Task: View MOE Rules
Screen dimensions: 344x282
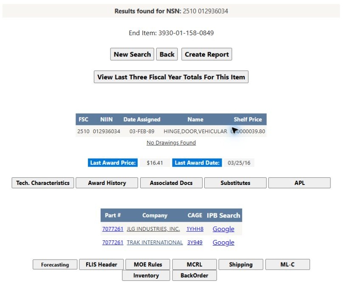Action: 148,265
